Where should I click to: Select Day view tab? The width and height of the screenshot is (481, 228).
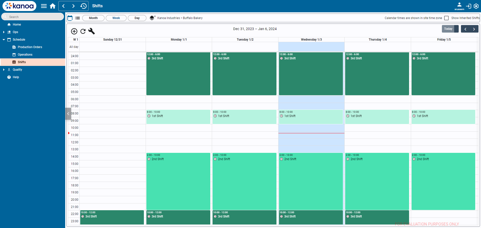tap(137, 18)
